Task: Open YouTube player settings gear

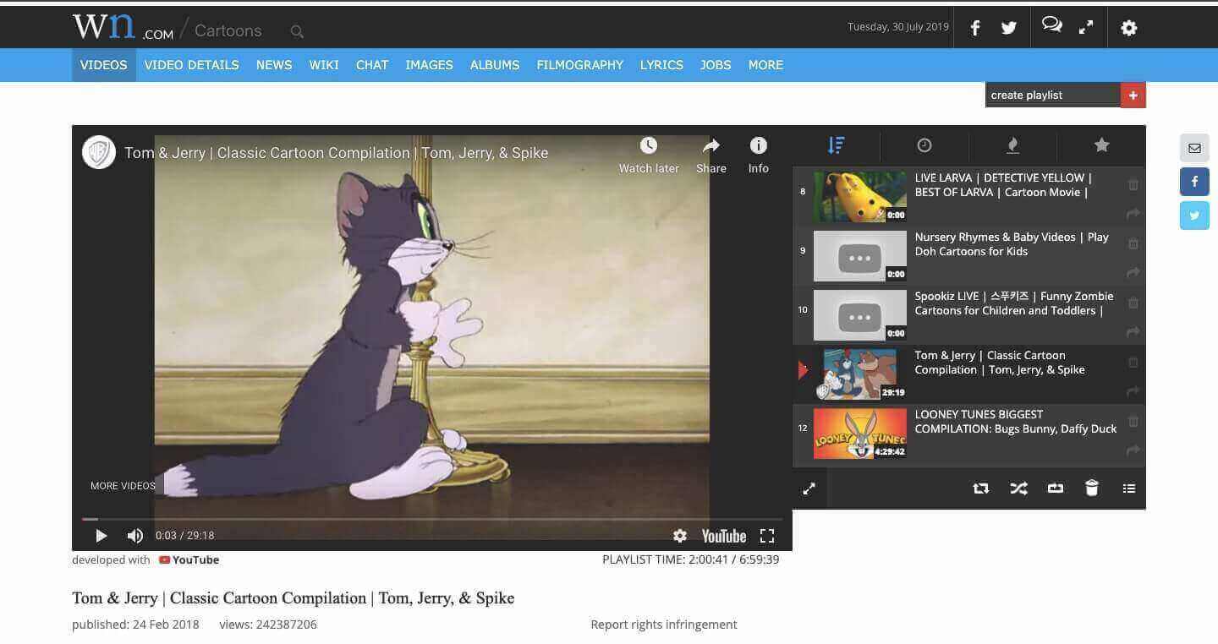Action: (679, 536)
